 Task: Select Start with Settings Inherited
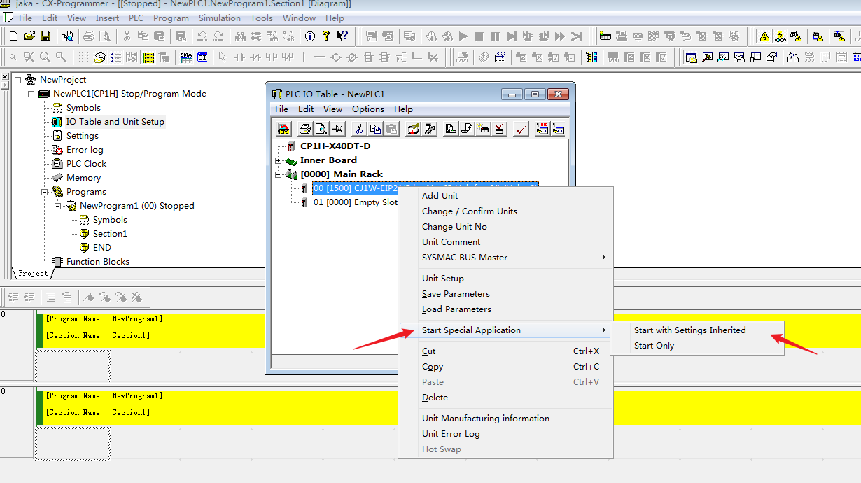(x=689, y=330)
